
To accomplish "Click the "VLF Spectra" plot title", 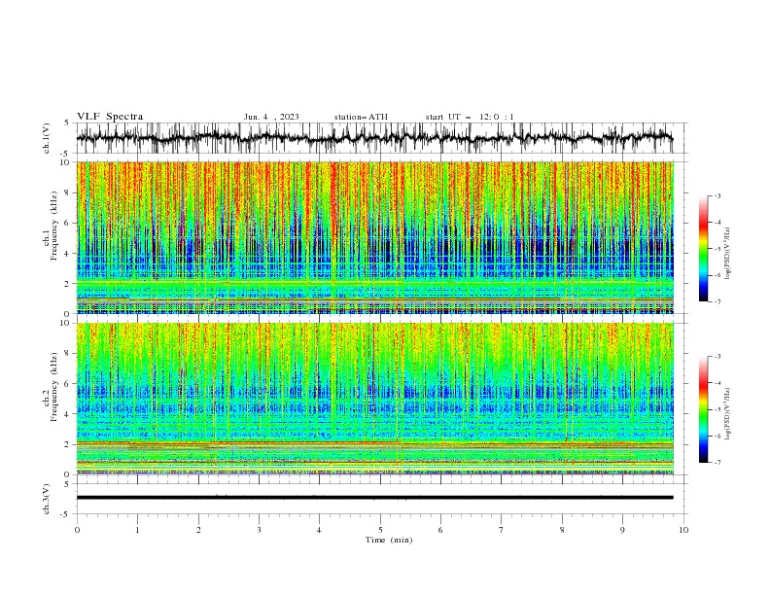I will pyautogui.click(x=110, y=117).
